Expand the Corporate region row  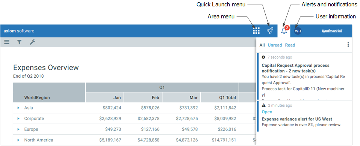tap(18, 119)
